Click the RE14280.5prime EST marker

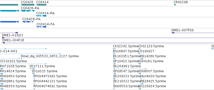142,59
